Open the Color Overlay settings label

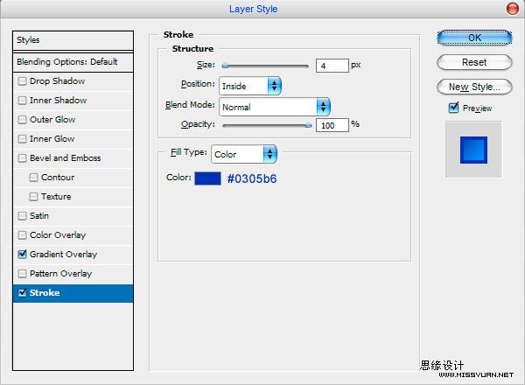pyautogui.click(x=58, y=235)
